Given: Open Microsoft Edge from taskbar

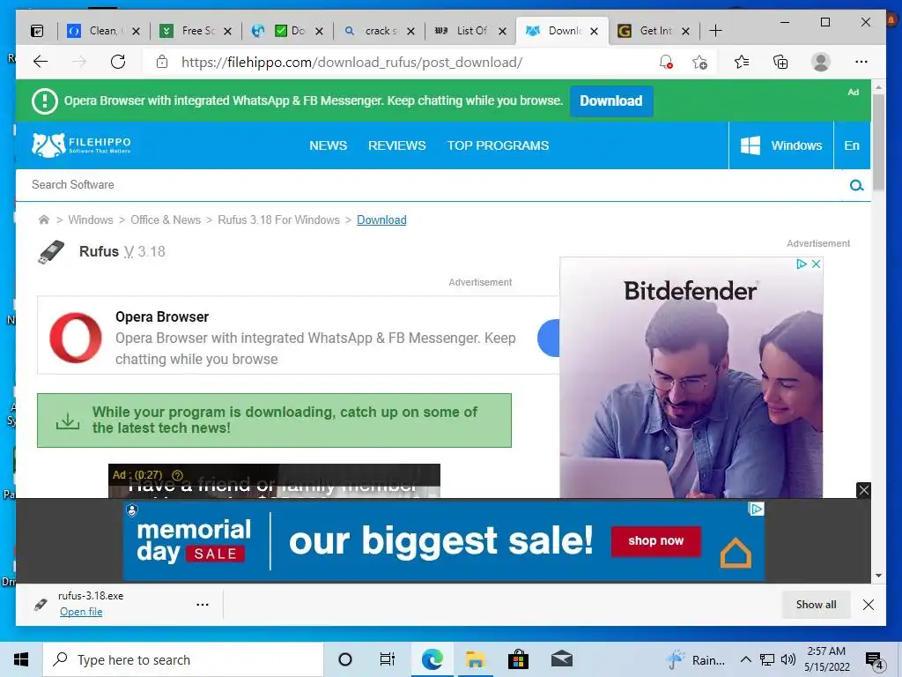Looking at the screenshot, I should 432,659.
